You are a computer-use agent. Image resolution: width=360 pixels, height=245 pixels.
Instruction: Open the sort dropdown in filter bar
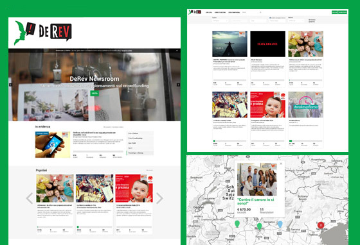[x=296, y=21]
